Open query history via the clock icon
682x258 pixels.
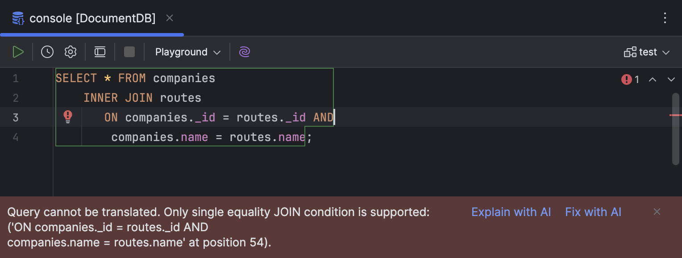47,51
